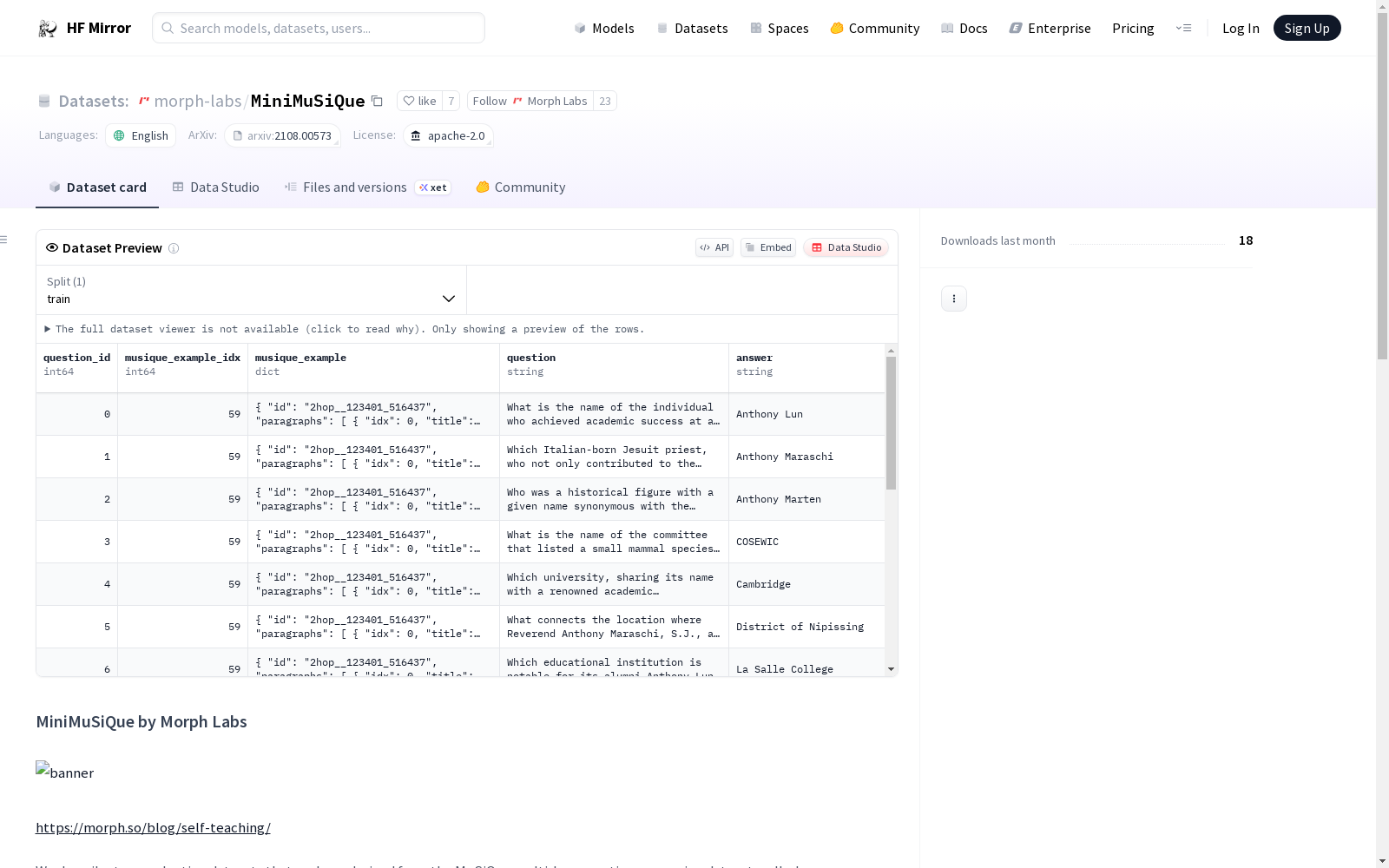Toggle the left sidebar collapse icon
The image size is (1389, 868).
[x=4, y=240]
